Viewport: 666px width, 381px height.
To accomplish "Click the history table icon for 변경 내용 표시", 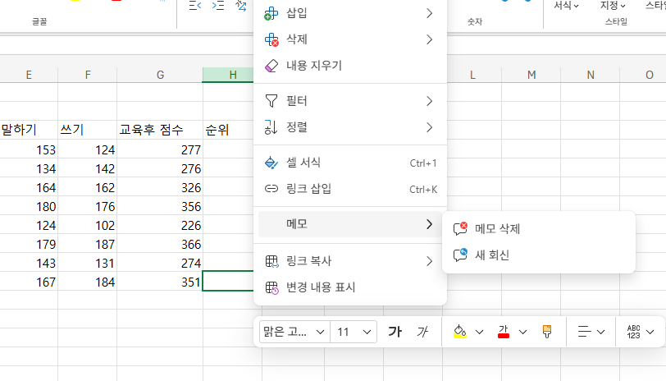I will point(271,288).
